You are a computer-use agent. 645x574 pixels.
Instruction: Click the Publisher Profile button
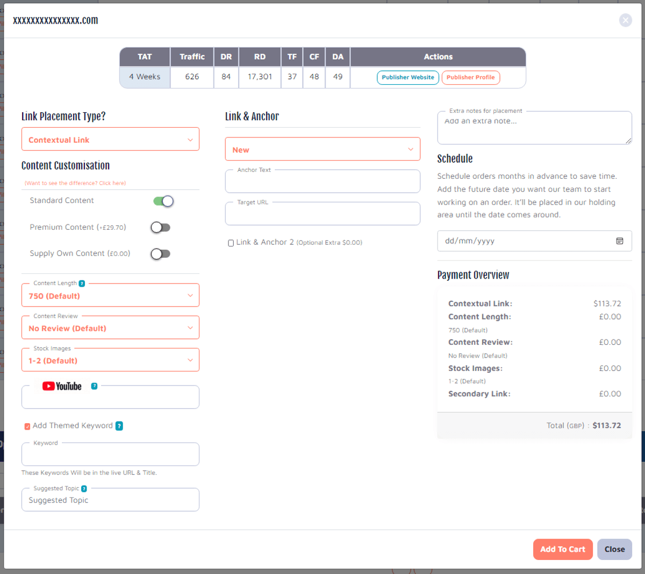tap(471, 77)
